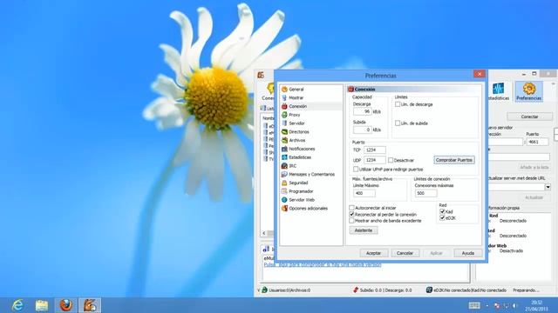
Task: Open Notificaciones preferences category
Action: click(x=302, y=149)
